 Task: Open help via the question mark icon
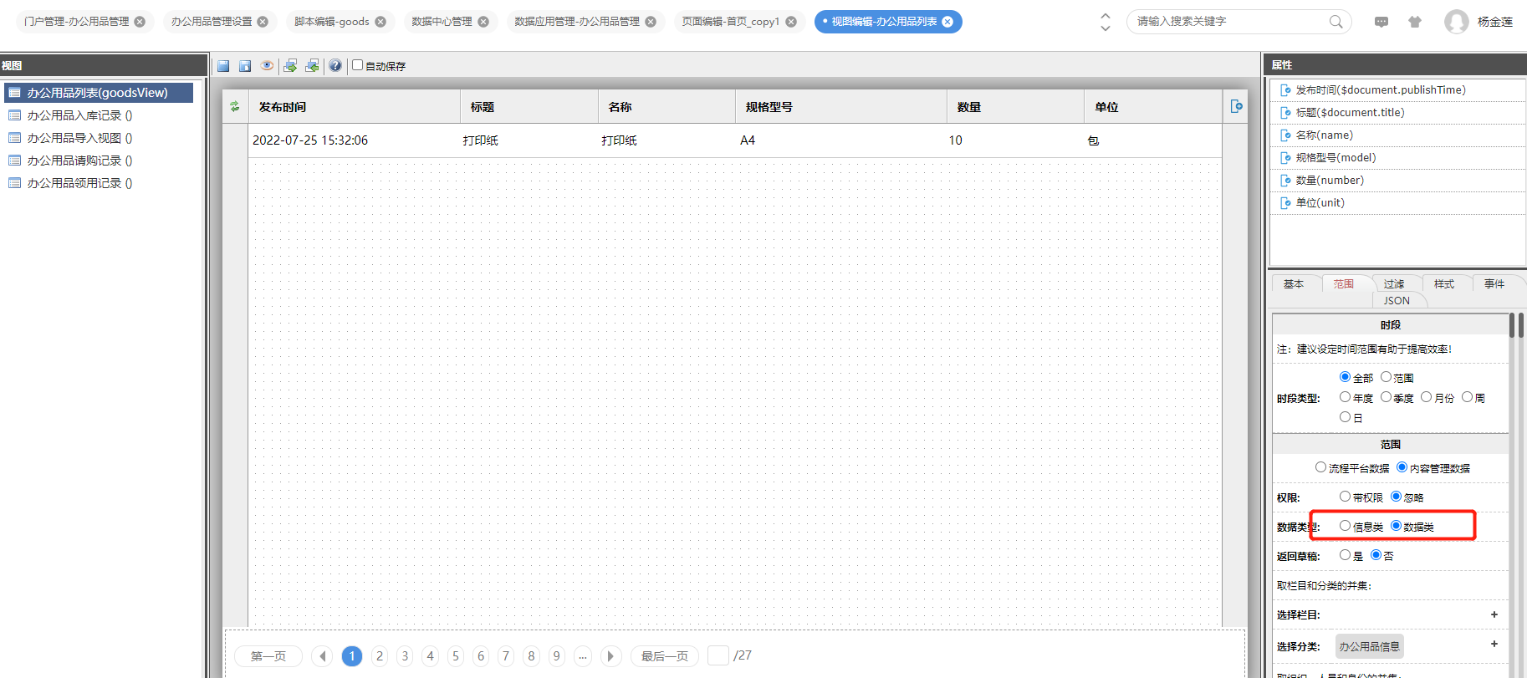[335, 65]
